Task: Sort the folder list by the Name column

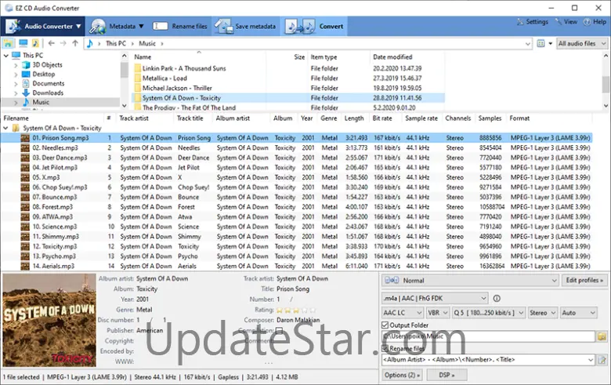Action: (x=143, y=57)
